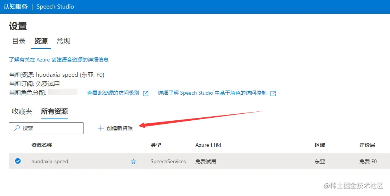
Task: Go to 认知服务 in the header
Action: 15,7
